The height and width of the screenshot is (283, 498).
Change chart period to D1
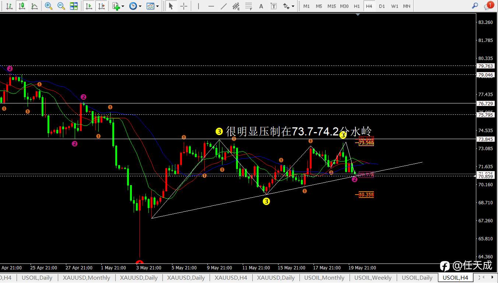click(382, 6)
